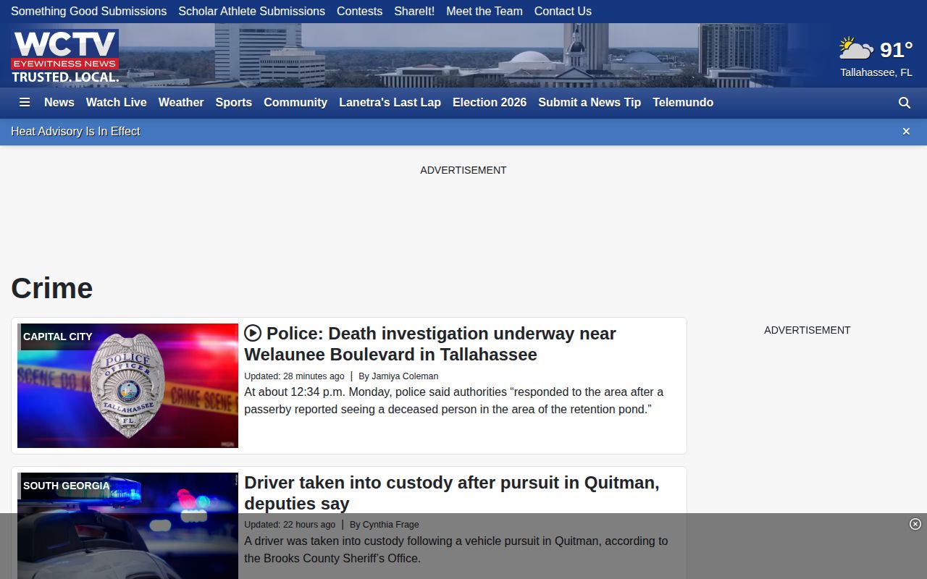Image resolution: width=927 pixels, height=579 pixels.
Task: Open the Contact Us link
Action: click(x=563, y=12)
